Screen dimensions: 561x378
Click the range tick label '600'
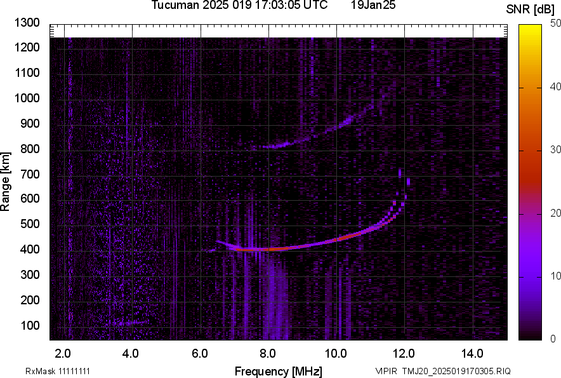tap(30, 198)
